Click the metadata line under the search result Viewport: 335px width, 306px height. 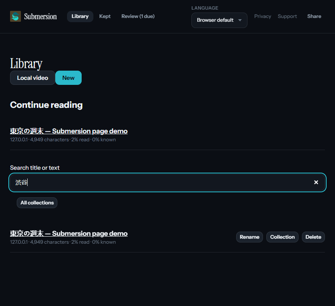click(x=63, y=242)
